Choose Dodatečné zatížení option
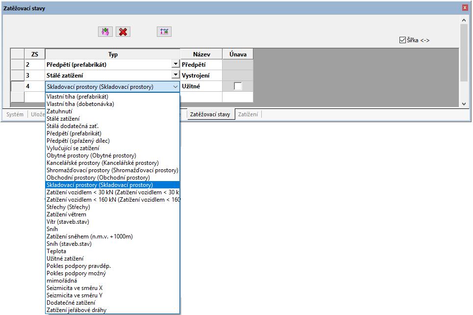The image size is (473, 315). tap(113, 303)
